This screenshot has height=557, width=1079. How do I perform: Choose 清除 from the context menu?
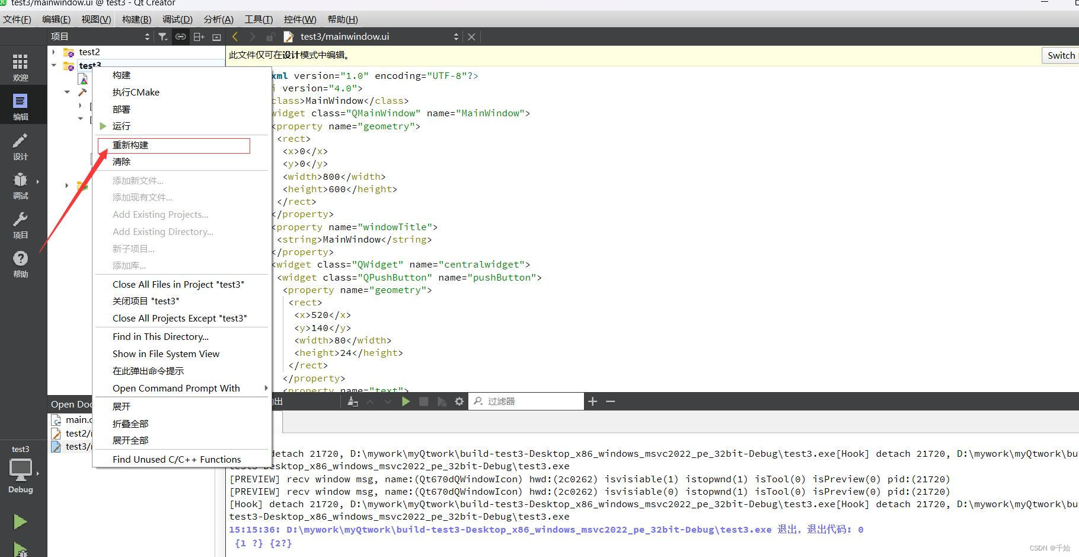181,162
